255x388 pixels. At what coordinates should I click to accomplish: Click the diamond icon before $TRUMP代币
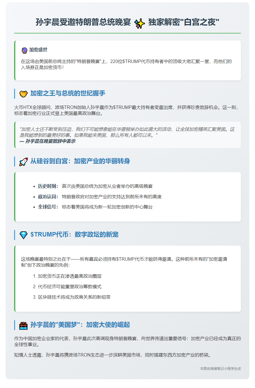click(x=23, y=235)
